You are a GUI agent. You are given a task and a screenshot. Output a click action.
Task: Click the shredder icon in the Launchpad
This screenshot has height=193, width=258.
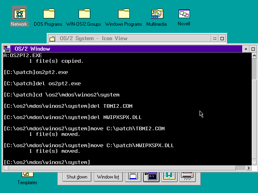[187, 177]
